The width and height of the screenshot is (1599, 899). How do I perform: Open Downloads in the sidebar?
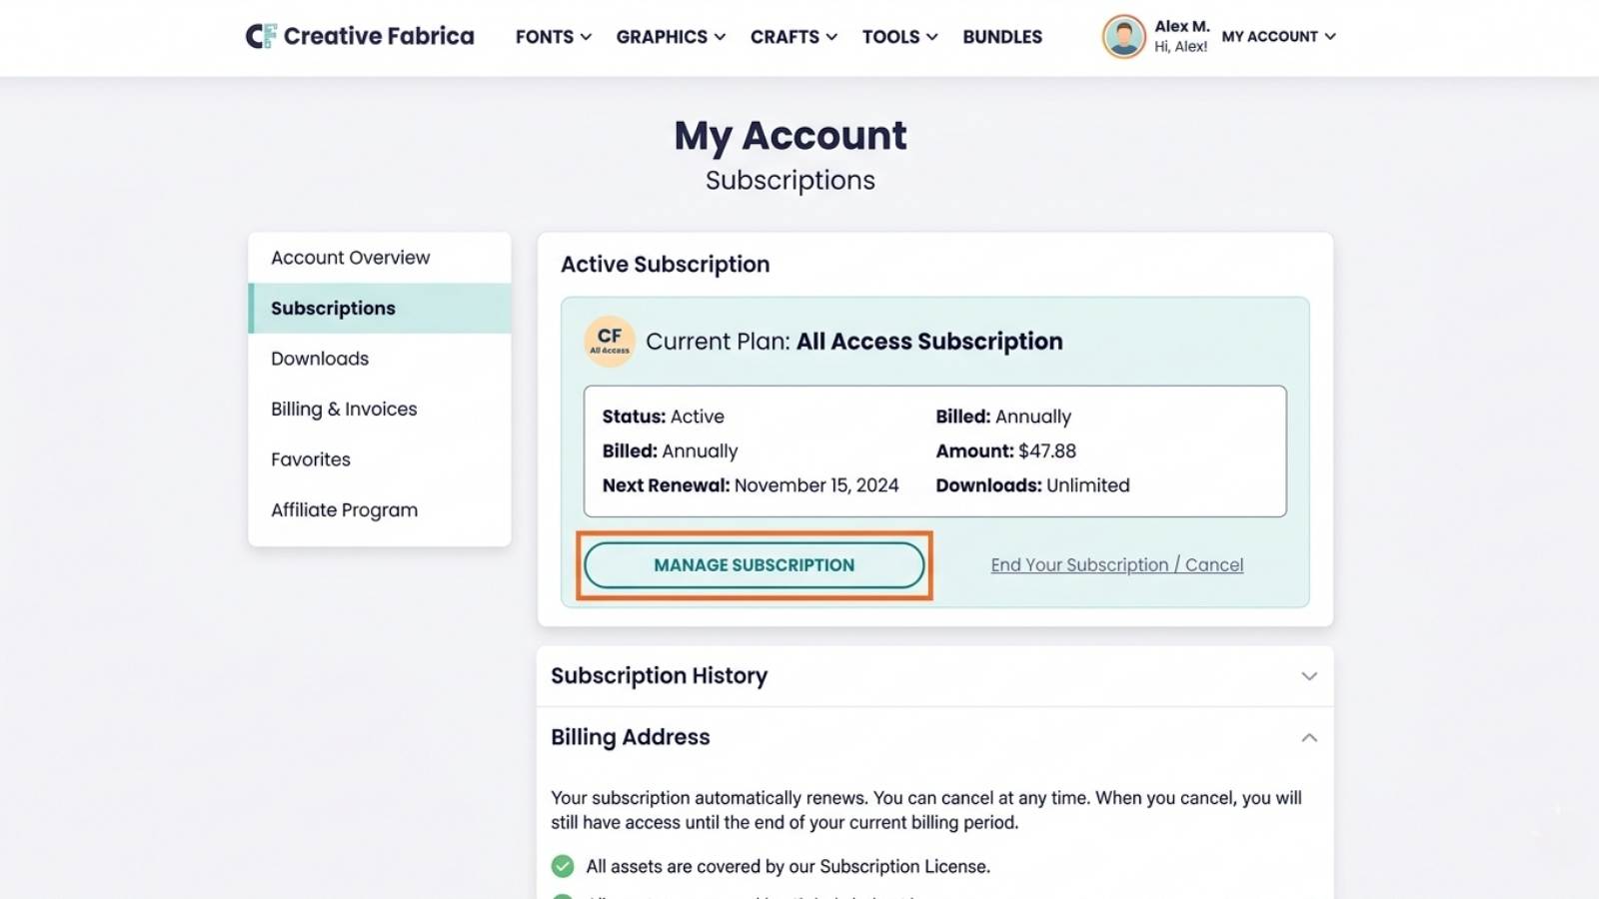380,359
